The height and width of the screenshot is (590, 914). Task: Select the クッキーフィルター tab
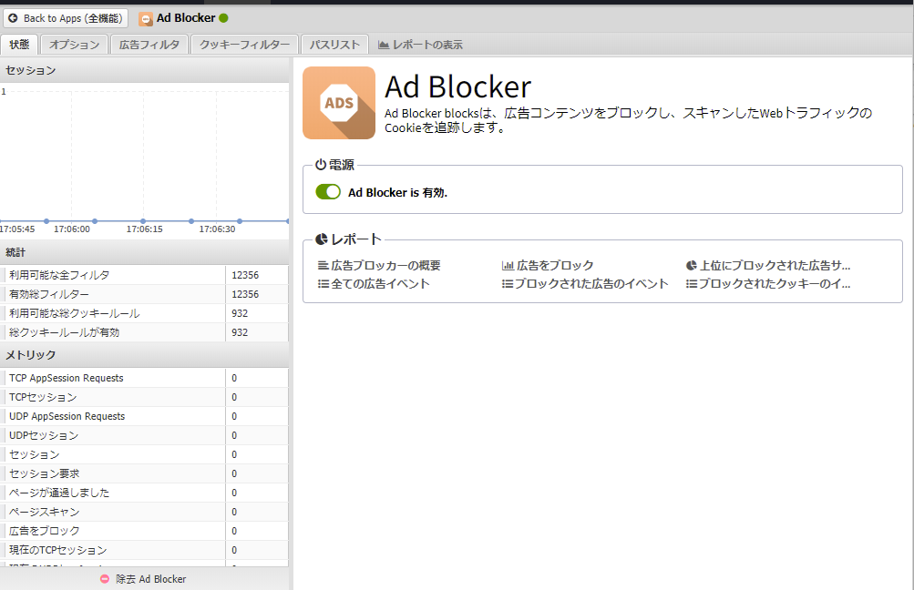point(245,45)
